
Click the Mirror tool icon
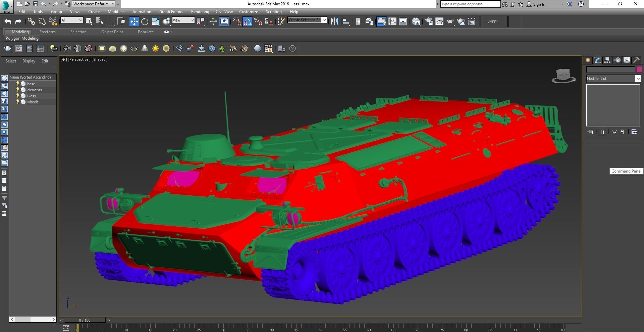click(334, 21)
